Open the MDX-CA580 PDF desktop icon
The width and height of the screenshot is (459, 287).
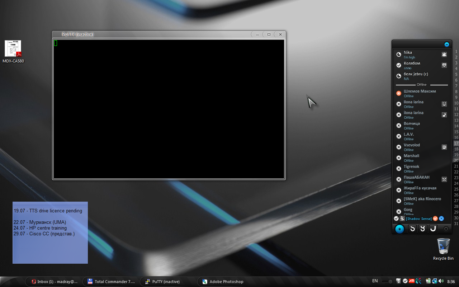coord(13,52)
